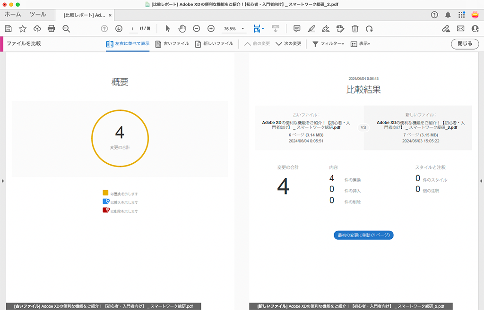This screenshot has width=484, height=310.
Task: Click the ファイルを比較 title
Action: 24,44
